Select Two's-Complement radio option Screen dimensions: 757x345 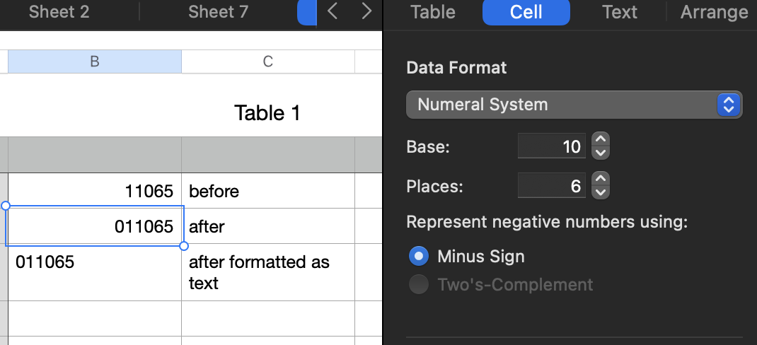[420, 285]
